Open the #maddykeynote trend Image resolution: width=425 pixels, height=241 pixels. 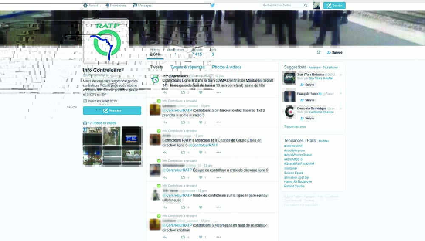click(295, 150)
